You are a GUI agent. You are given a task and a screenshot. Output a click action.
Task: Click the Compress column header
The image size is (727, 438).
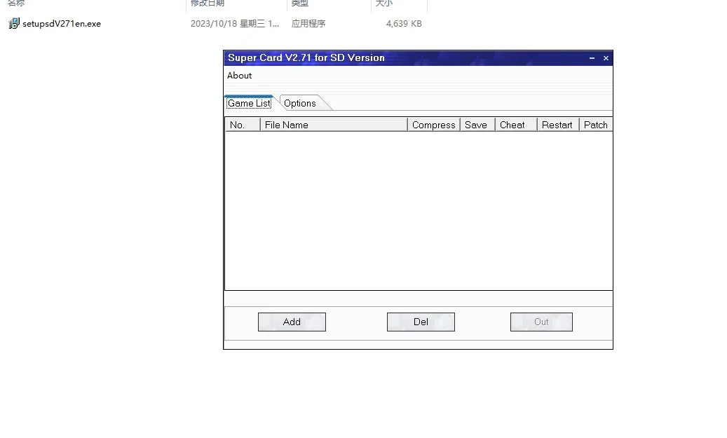pyautogui.click(x=434, y=125)
